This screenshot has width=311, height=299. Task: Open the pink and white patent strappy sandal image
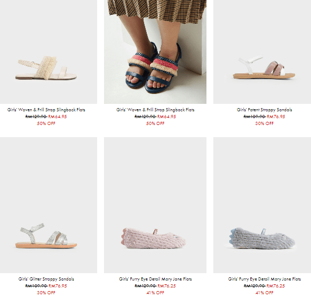pyautogui.click(x=262, y=52)
